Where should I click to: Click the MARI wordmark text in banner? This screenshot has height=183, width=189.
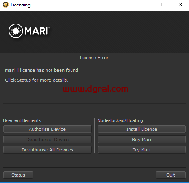(37, 31)
